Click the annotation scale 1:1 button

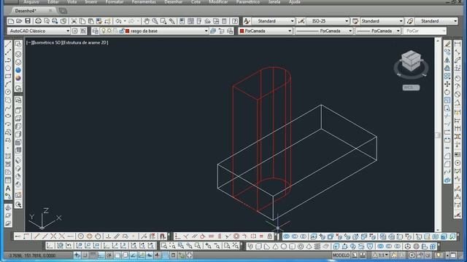coord(381,255)
